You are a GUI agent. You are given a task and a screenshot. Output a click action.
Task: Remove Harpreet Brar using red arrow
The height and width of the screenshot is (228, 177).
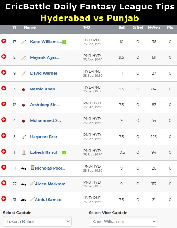click(x=4, y=136)
